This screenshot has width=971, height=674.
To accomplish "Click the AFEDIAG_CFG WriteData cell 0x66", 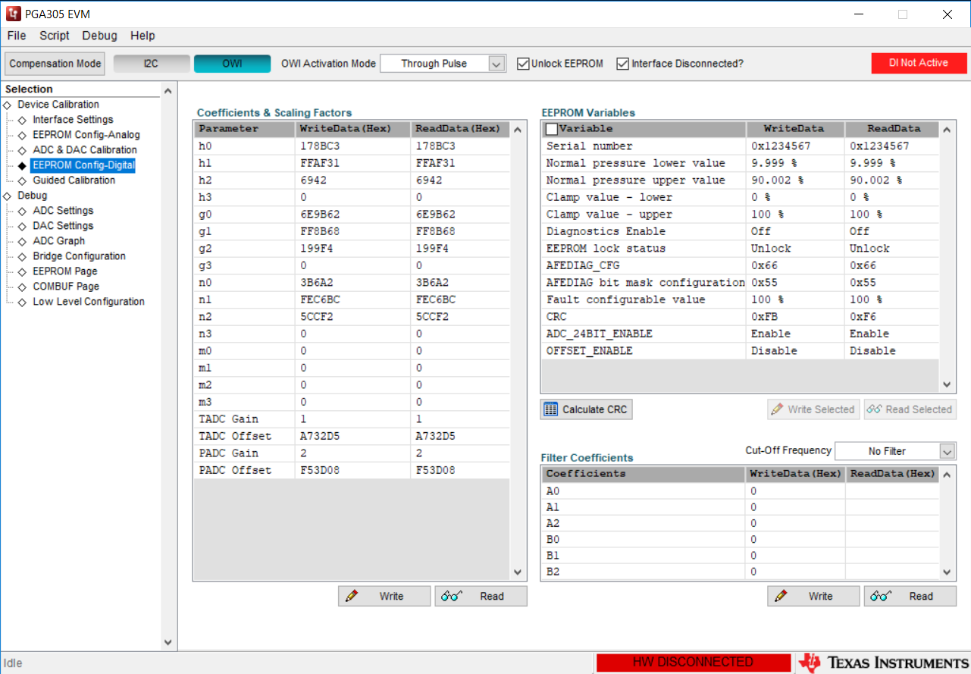I will point(795,265).
